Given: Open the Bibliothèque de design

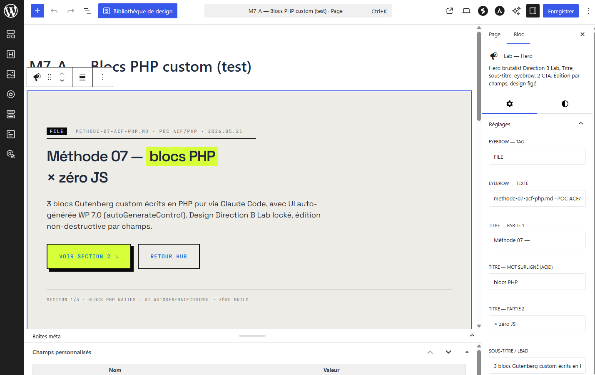Looking at the screenshot, I should (x=138, y=11).
